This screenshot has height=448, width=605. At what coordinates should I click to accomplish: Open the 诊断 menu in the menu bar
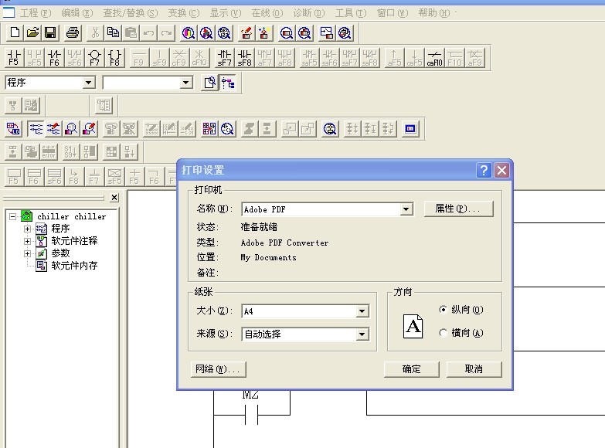309,13
